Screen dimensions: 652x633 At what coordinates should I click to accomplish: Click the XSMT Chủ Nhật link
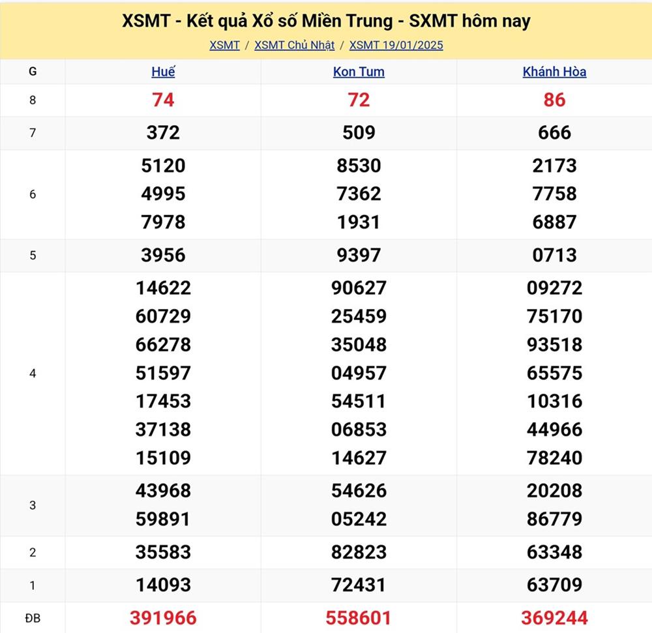tap(294, 45)
